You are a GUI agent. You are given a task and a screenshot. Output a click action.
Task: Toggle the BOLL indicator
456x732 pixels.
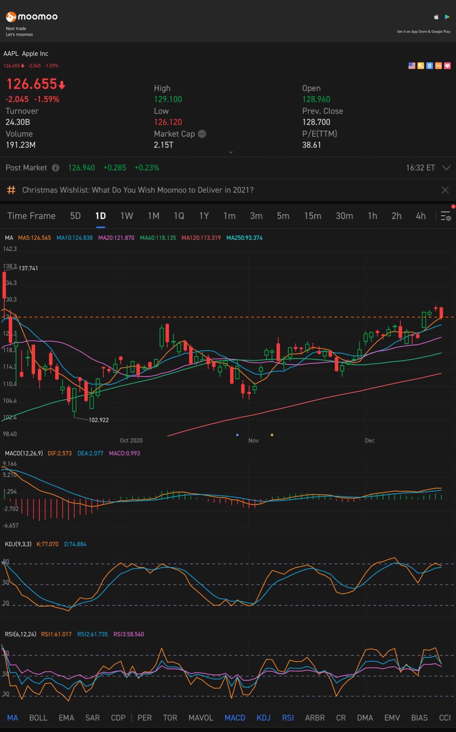click(38, 718)
